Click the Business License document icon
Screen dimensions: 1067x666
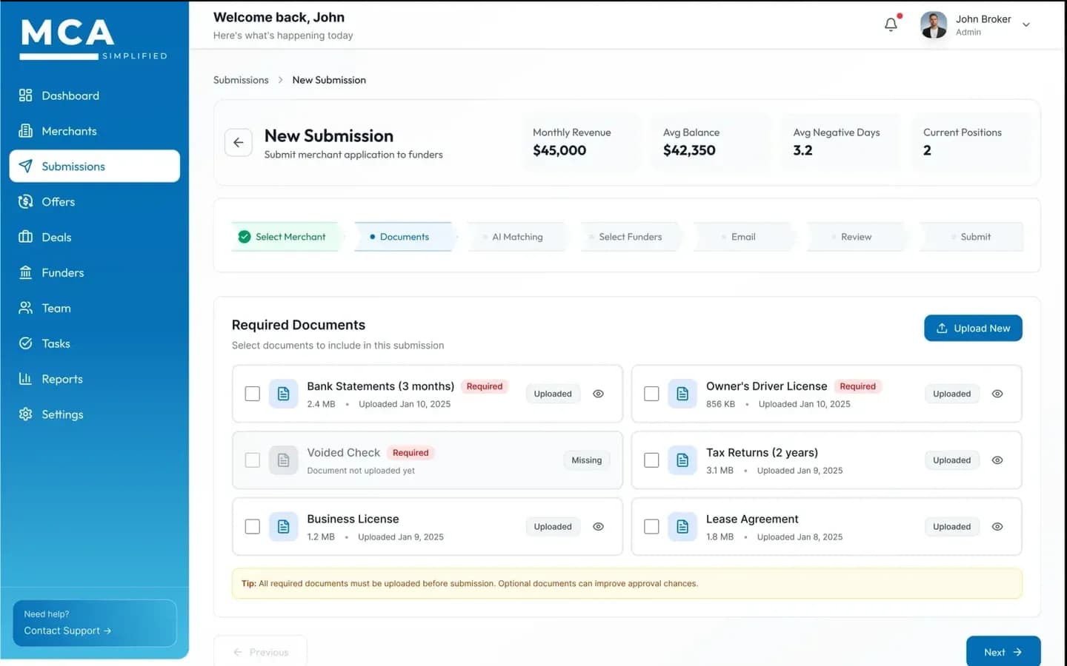click(x=283, y=527)
